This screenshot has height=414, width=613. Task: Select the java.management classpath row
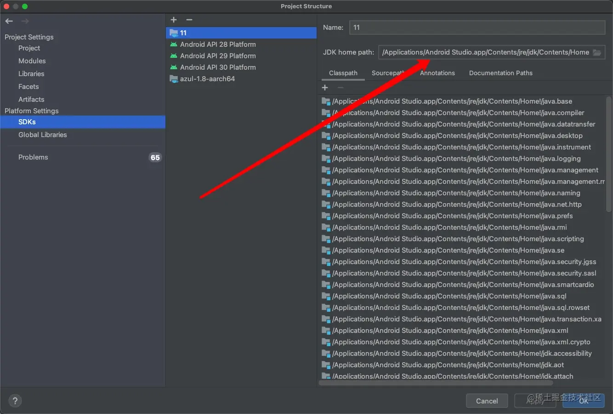pyautogui.click(x=462, y=170)
